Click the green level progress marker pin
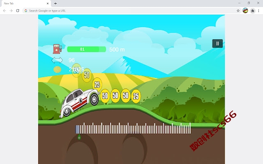Screen dimensions: 263x164 (79, 137)
